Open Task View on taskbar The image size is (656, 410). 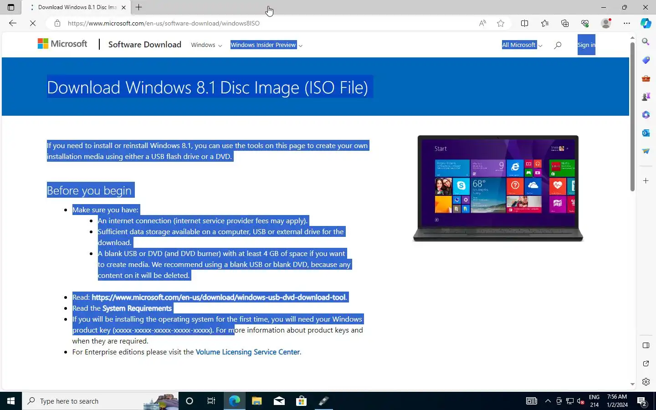coord(211,401)
